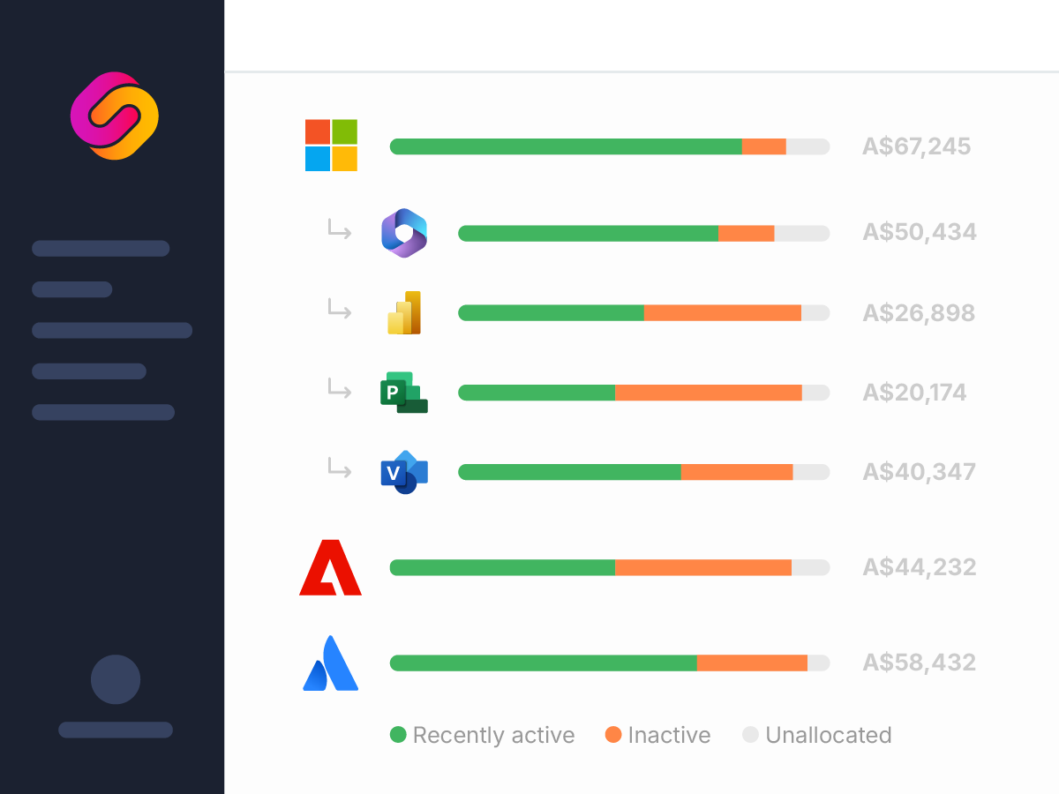Image resolution: width=1059 pixels, height=794 pixels.
Task: Click the Adobe licence usage bar
Action: click(609, 567)
